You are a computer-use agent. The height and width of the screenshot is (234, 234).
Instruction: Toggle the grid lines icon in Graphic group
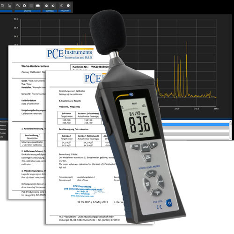(31, 6)
